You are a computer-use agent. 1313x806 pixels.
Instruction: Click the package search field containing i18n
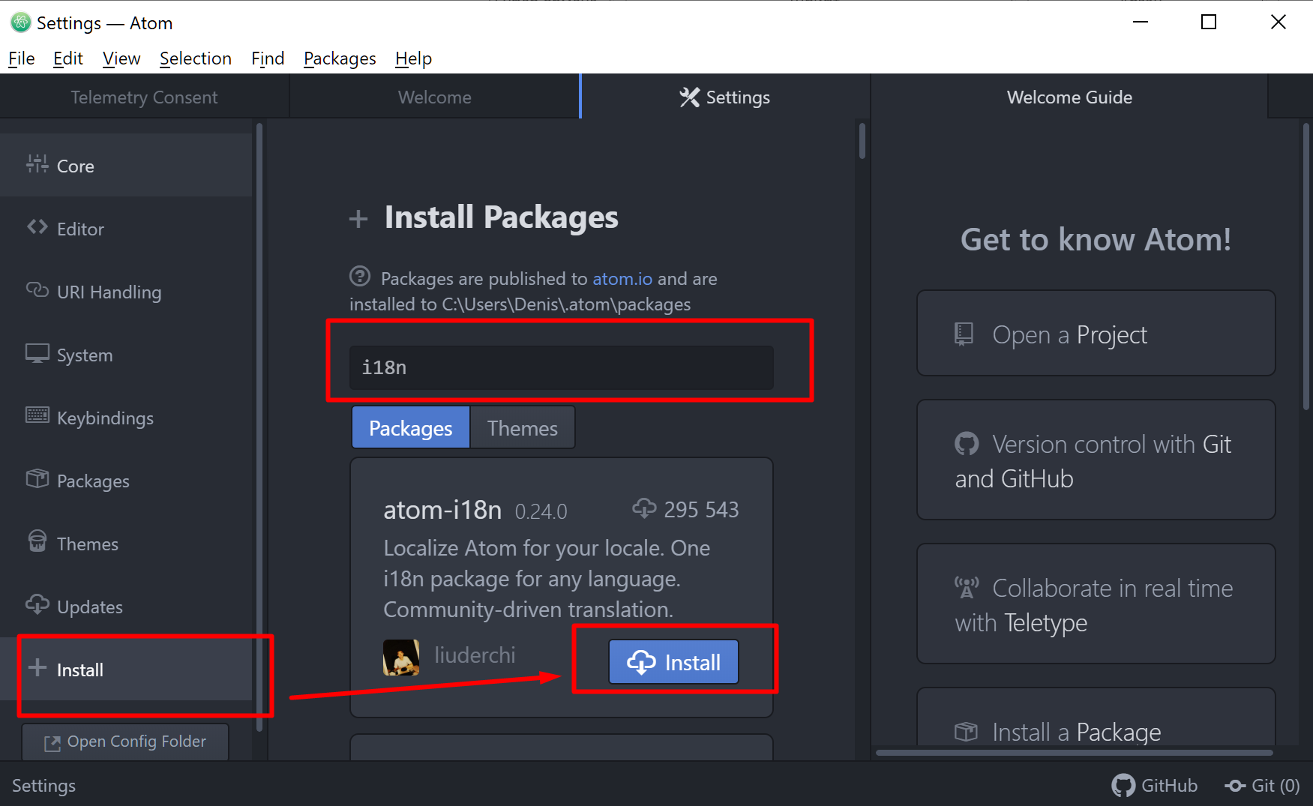[562, 367]
